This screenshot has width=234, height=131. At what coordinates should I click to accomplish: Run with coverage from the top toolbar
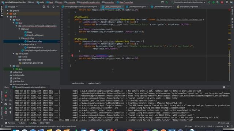(218, 3)
